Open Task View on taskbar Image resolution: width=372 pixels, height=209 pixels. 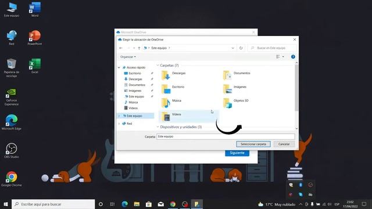click(x=112, y=204)
